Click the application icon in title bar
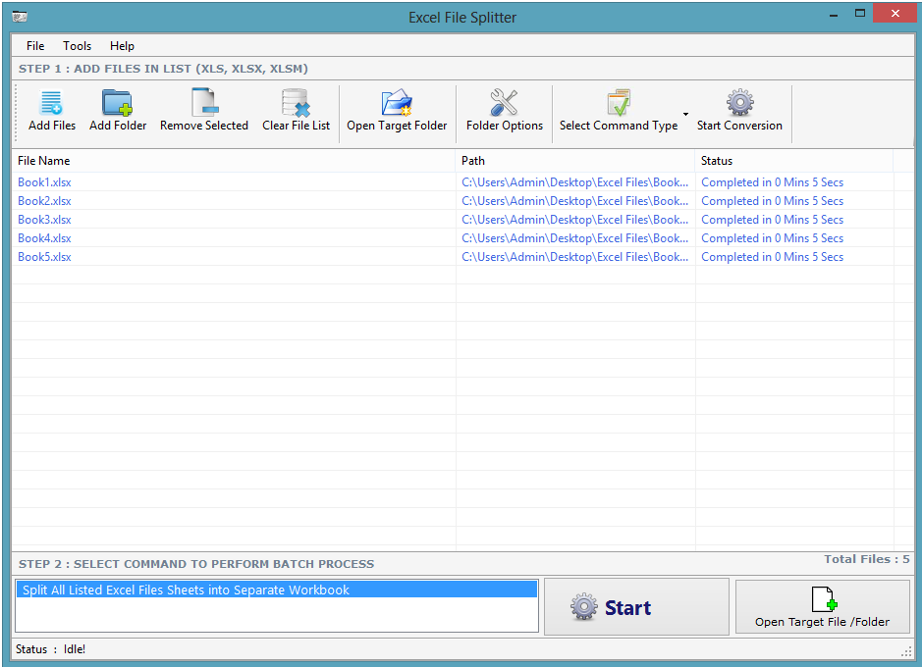 point(20,17)
